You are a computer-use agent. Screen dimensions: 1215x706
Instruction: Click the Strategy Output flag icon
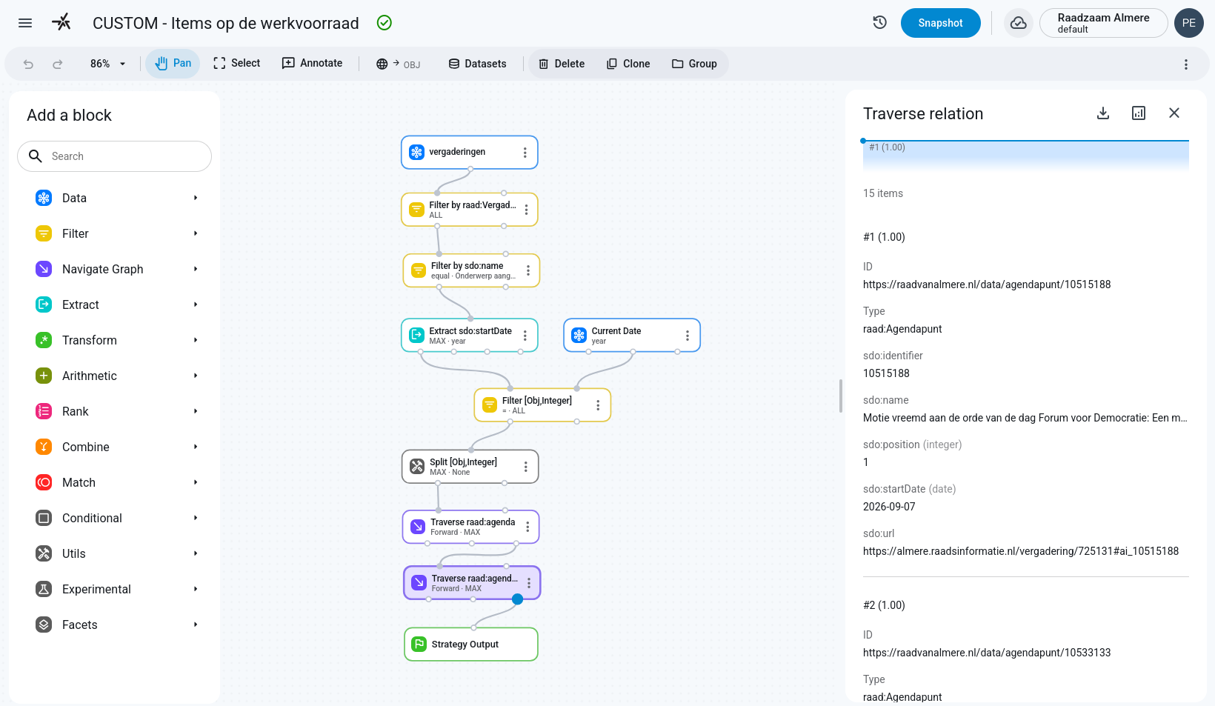(419, 644)
